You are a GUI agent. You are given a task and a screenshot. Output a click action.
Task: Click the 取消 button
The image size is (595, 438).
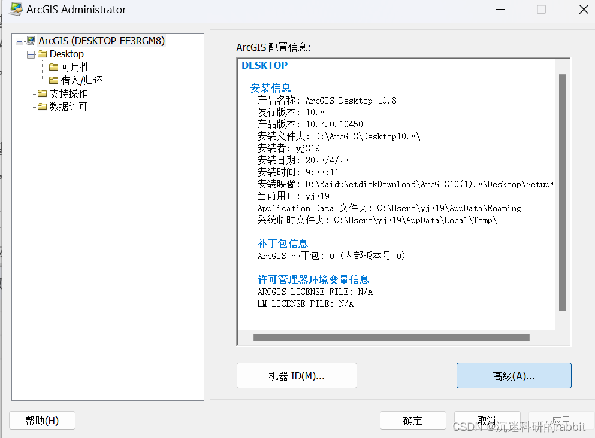(x=487, y=421)
